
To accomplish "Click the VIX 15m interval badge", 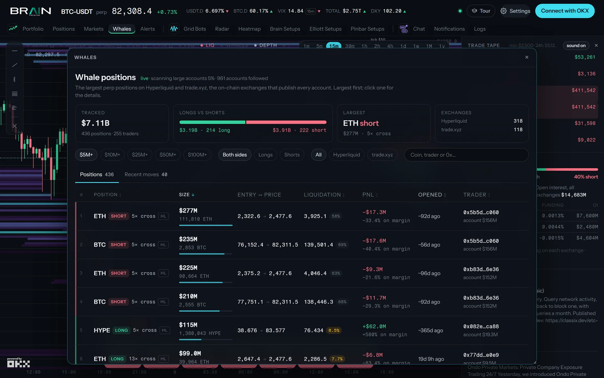I will [x=311, y=11].
